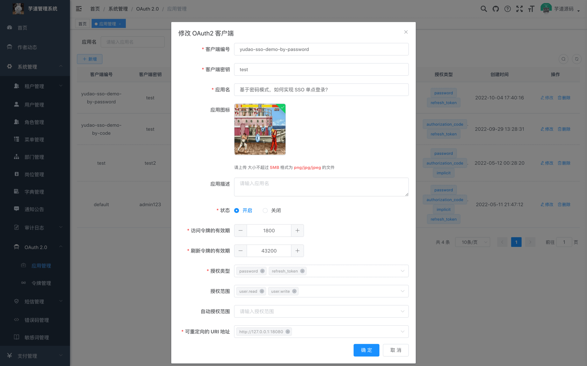Remove the user.read scope tag

262,291
